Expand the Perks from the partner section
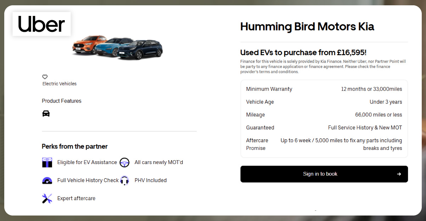 (x=75, y=146)
